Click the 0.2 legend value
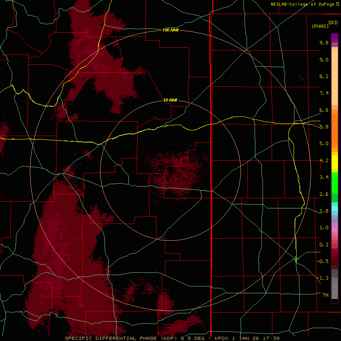Viewport: 341px width, 341px height. [x=324, y=245]
